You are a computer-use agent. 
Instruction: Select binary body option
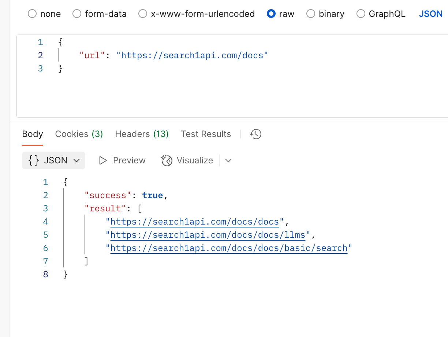coord(311,14)
